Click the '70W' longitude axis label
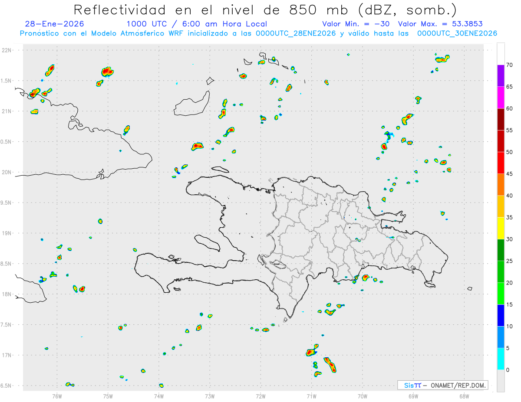The image size is (521, 402). click(363, 396)
